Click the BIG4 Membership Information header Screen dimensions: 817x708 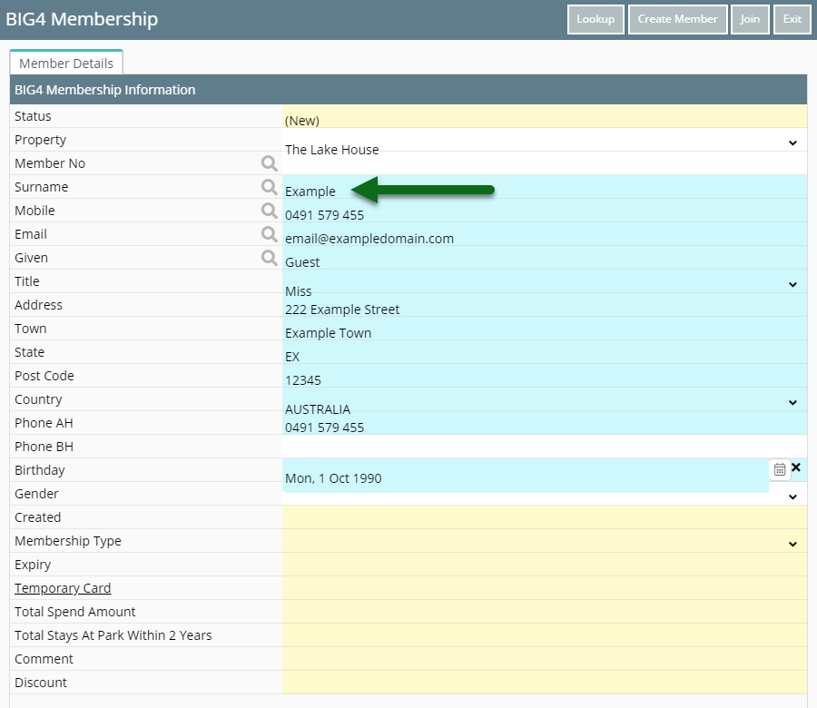408,90
